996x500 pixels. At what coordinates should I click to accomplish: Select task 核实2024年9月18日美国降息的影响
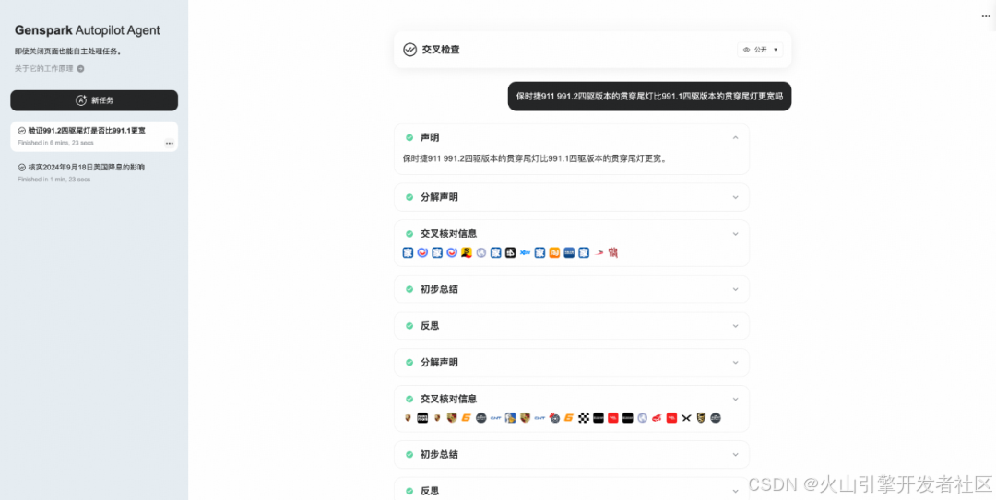pos(94,172)
